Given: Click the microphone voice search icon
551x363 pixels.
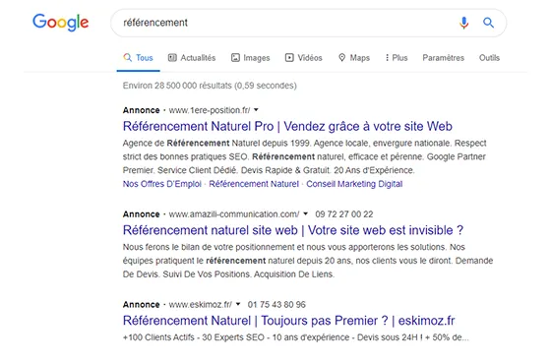Looking at the screenshot, I should tap(463, 23).
